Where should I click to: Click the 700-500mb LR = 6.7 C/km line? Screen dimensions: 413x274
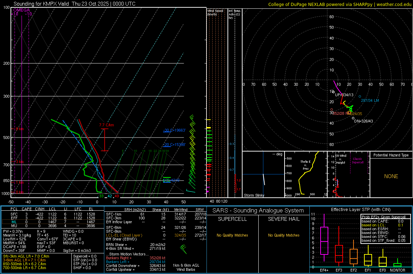(x=24, y=268)
